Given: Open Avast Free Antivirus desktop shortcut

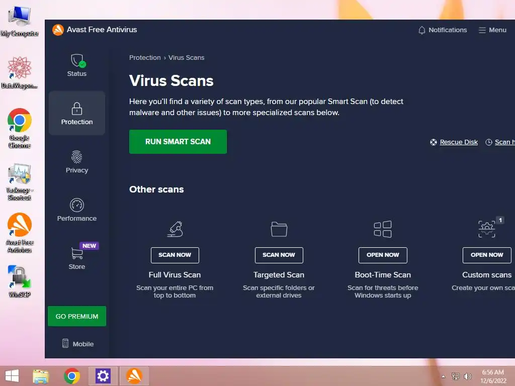Looking at the screenshot, I should (x=20, y=233).
